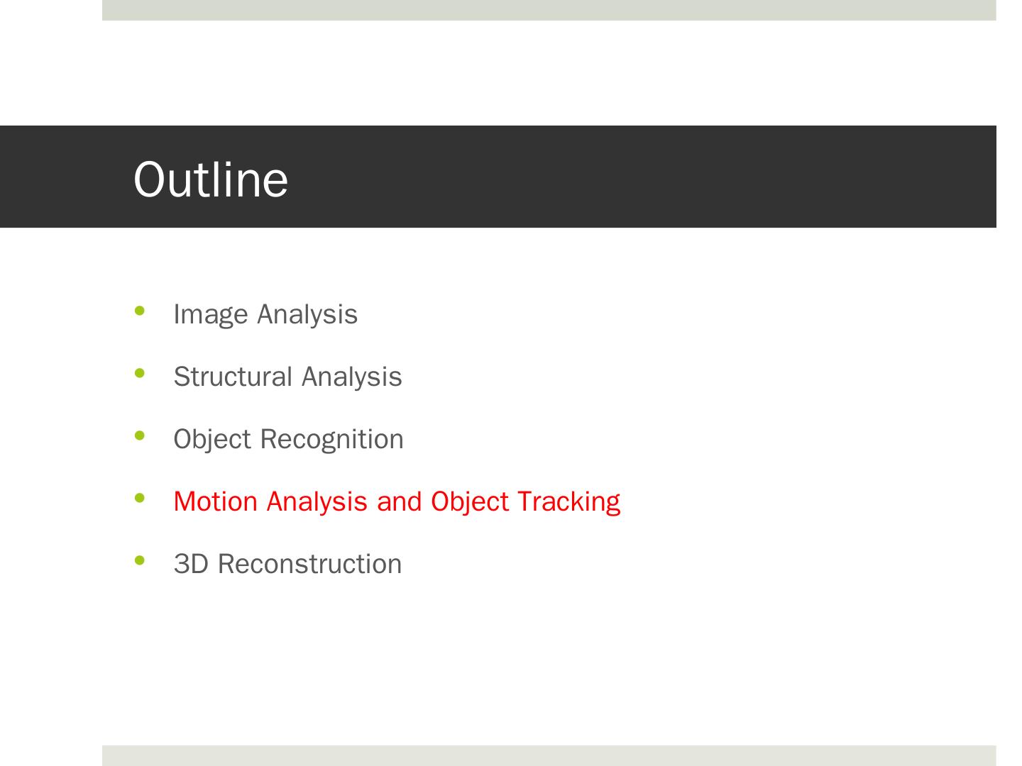This screenshot has width=1022, height=766.
Task: Click the light gray bar at slide bottom
Action: point(549,755)
